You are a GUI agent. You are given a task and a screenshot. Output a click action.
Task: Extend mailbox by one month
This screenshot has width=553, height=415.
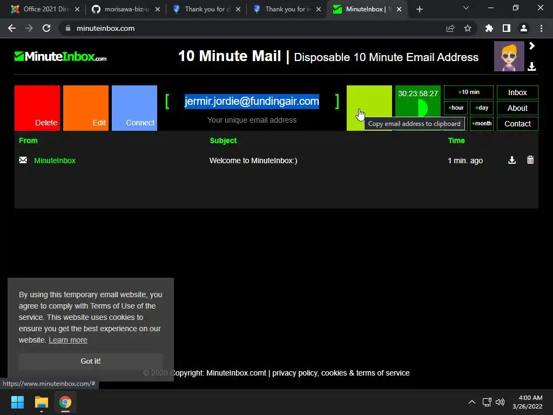(481, 124)
